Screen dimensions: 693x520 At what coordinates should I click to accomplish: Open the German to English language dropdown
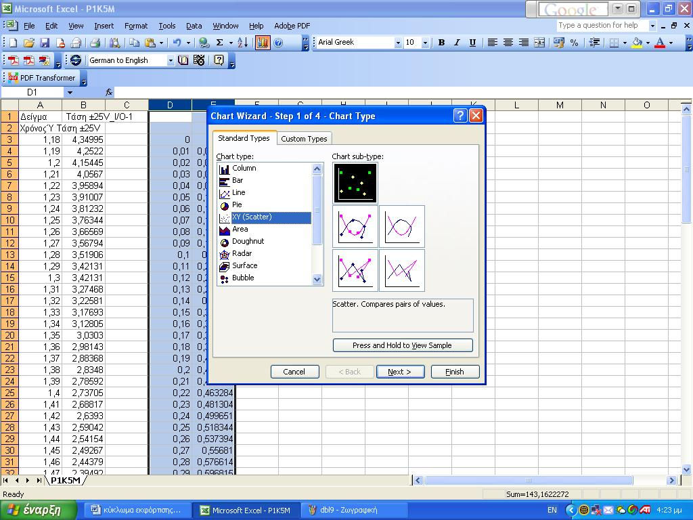171,60
